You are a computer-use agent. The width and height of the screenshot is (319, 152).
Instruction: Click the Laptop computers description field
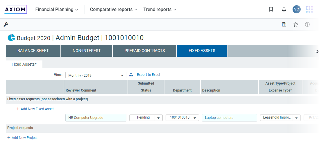click(230, 118)
